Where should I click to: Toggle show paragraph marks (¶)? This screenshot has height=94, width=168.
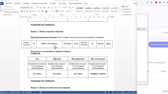point(73,8)
